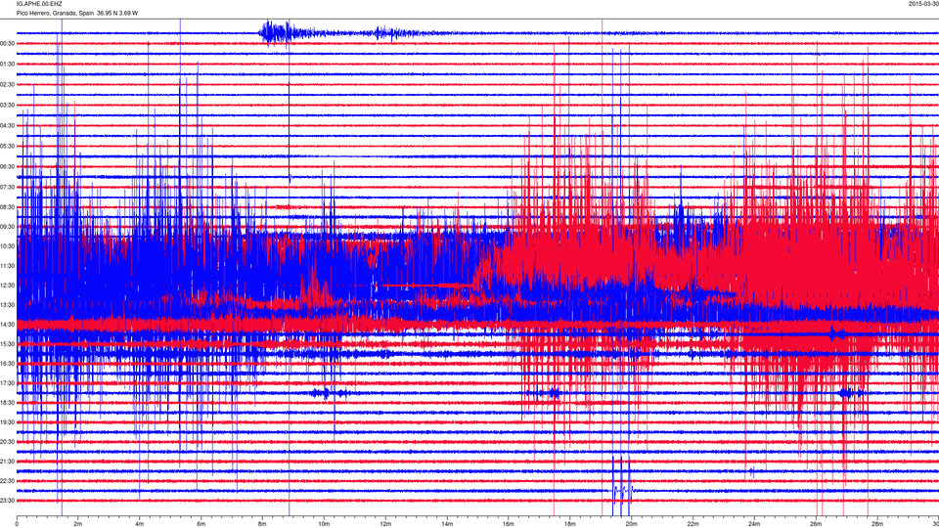
Task: Select the 04:30 time label
Action: (x=7, y=126)
